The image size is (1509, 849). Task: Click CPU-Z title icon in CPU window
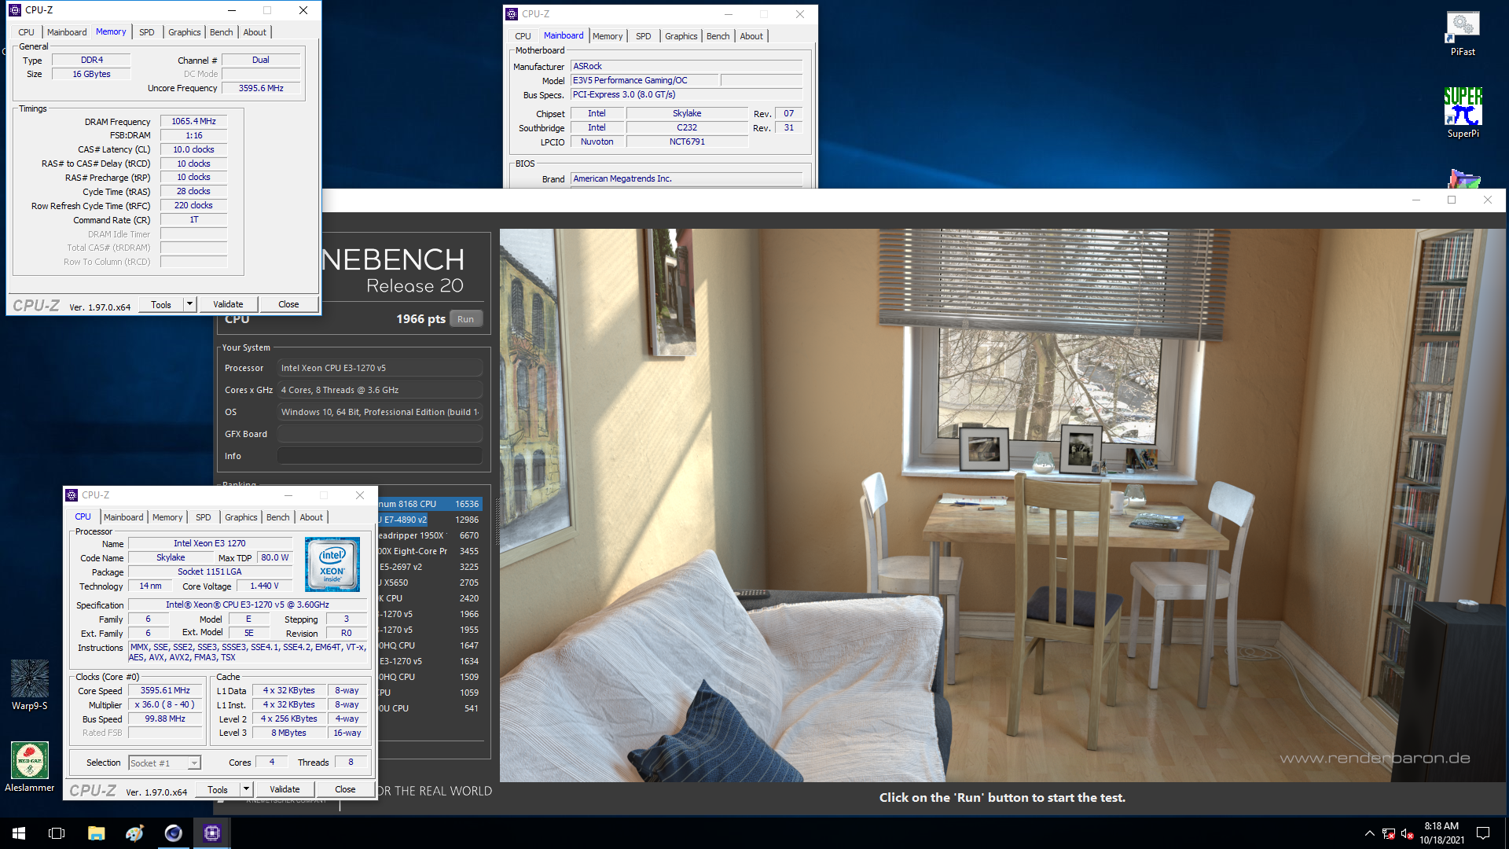point(72,495)
